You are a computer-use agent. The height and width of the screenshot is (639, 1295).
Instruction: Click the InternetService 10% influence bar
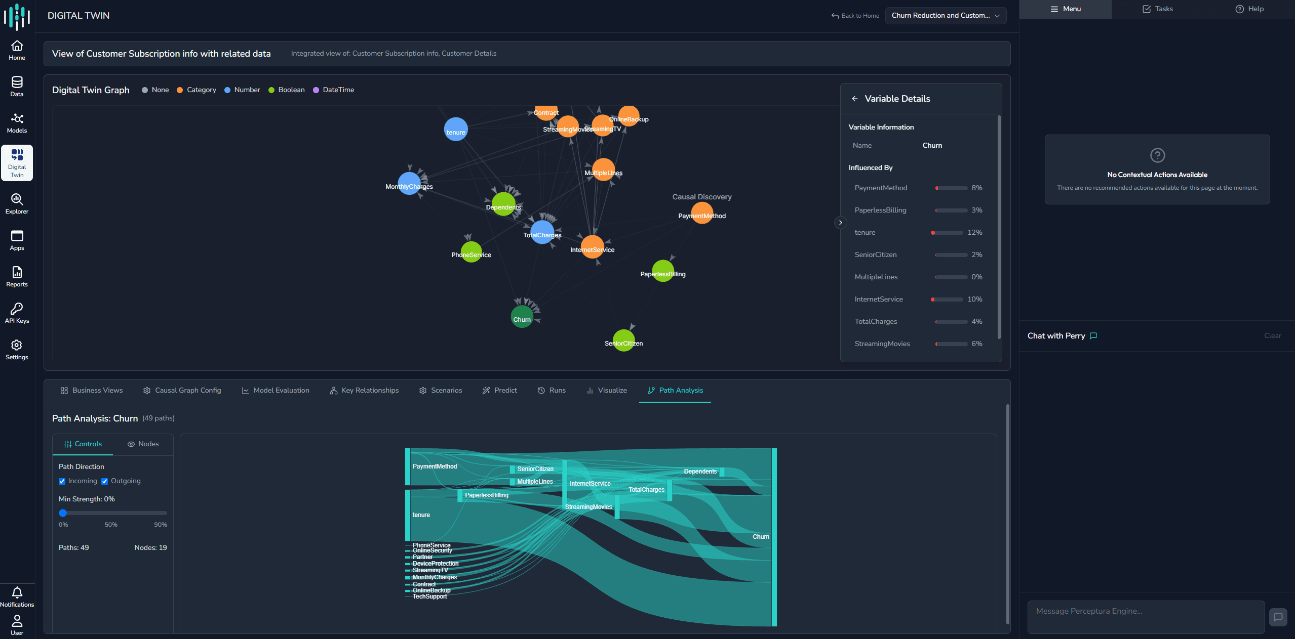pyautogui.click(x=947, y=300)
